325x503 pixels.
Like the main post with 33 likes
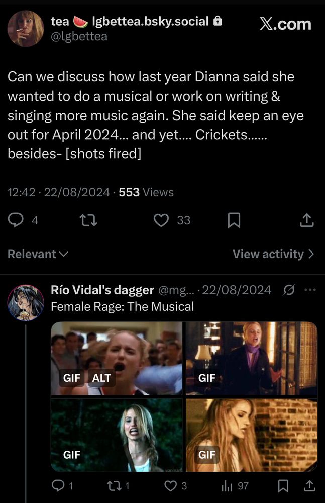point(161,220)
